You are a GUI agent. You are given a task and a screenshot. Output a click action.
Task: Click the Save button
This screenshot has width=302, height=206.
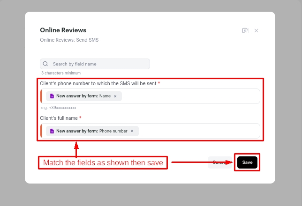tap(247, 162)
